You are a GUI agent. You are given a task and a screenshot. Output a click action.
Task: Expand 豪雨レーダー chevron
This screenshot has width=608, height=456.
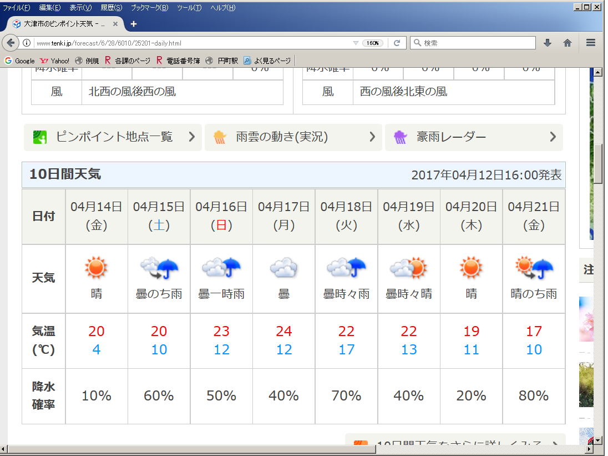click(553, 137)
